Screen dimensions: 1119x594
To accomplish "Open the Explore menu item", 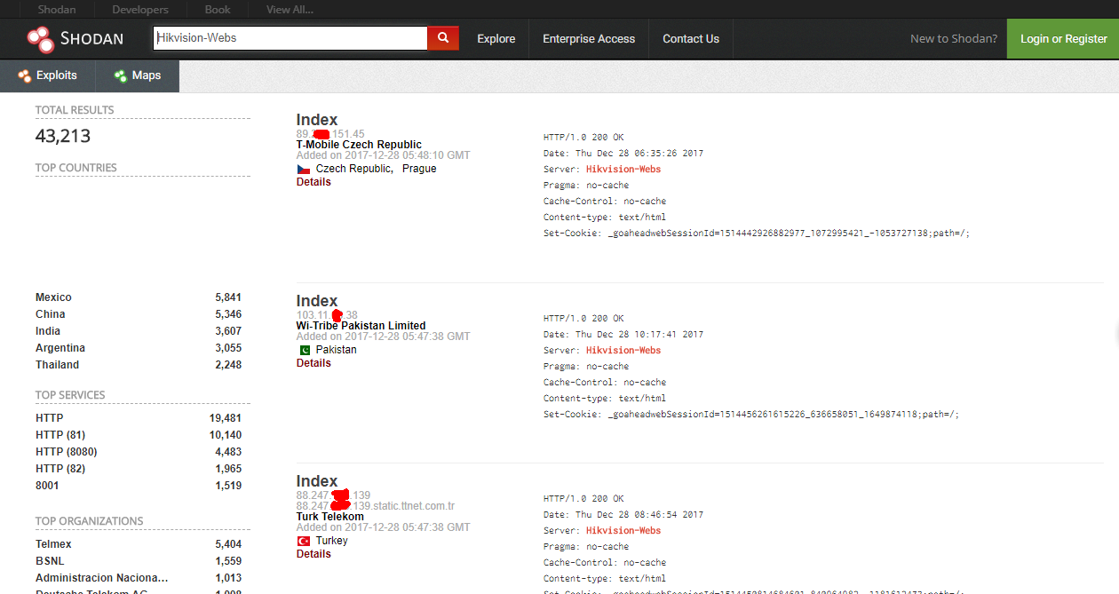I will click(x=496, y=39).
